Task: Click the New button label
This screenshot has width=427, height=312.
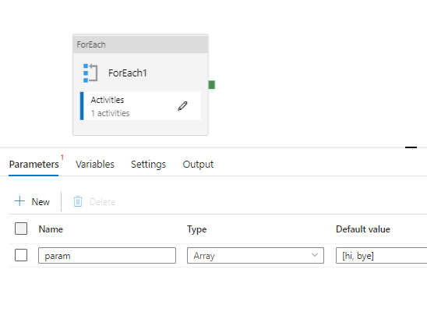Action: click(x=41, y=202)
